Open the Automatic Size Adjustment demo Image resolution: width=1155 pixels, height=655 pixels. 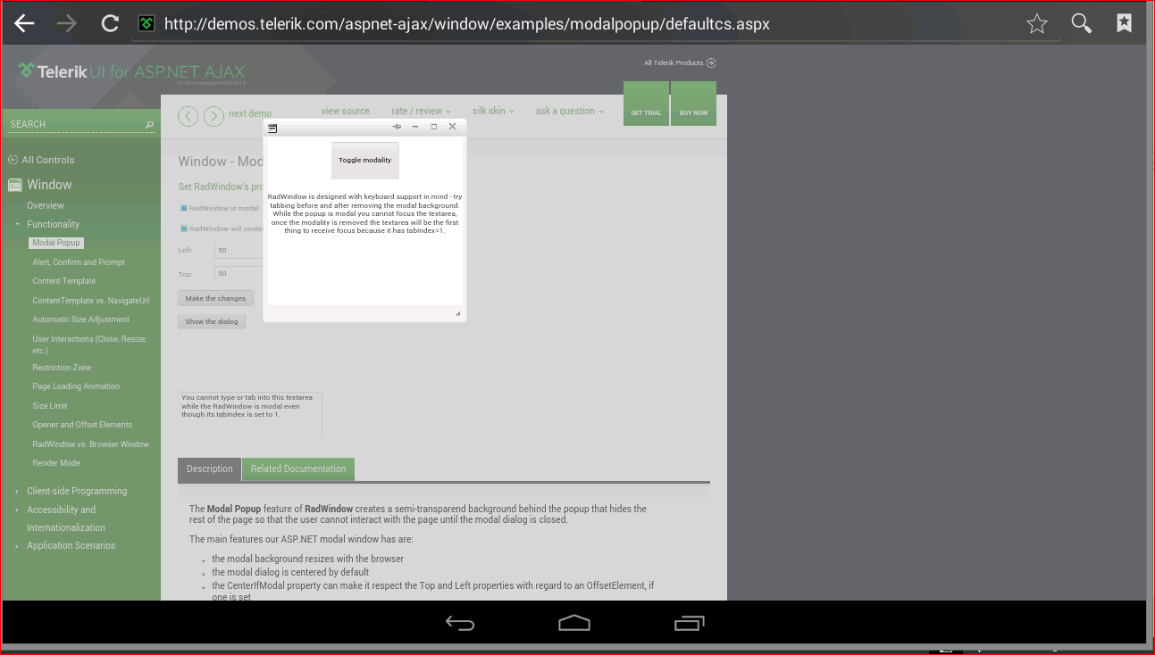81,319
